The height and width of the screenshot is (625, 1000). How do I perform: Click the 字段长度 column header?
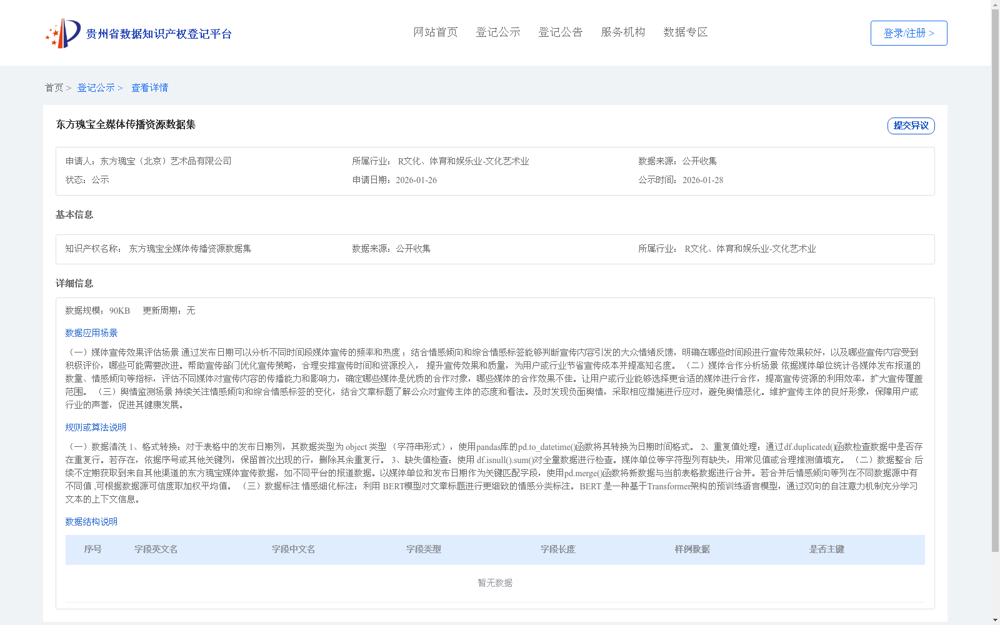coord(557,549)
